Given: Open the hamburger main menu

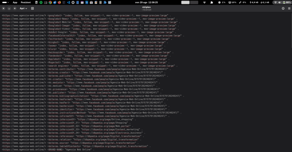Looking at the screenshot, I should click(x=289, y=8).
